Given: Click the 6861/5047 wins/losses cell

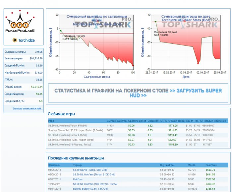Looking at the screenshot, I should pyautogui.click(x=208, y=126).
